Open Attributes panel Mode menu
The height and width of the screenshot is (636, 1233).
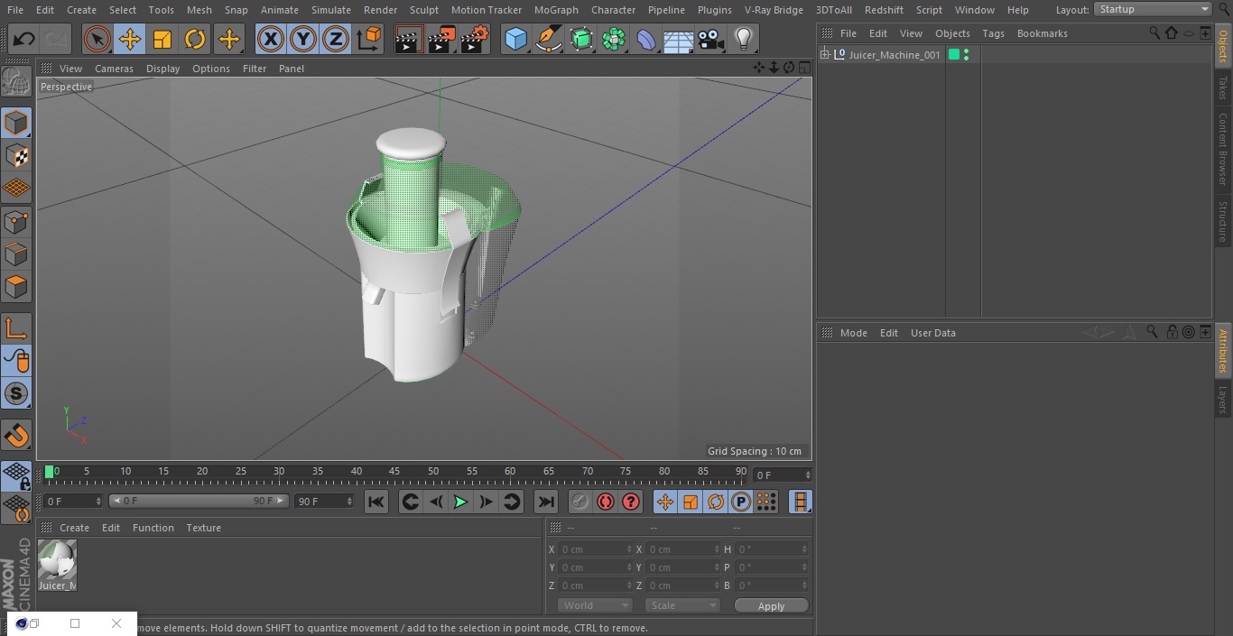853,333
